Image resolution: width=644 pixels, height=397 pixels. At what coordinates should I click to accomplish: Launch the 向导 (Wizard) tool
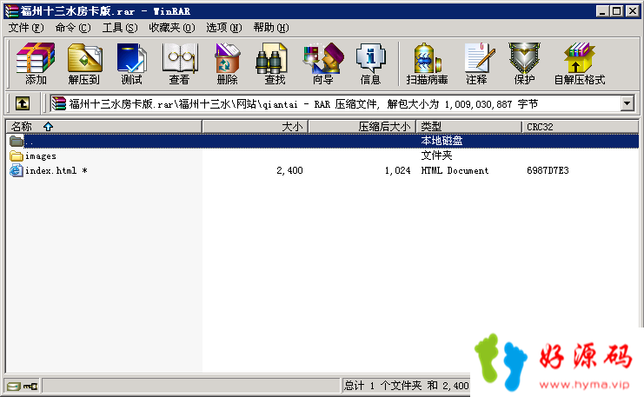pos(323,63)
